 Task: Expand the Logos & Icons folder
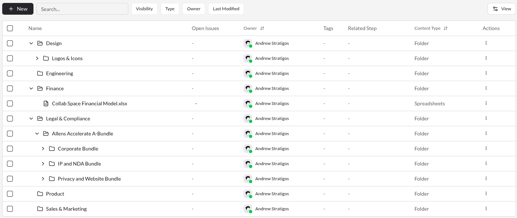tap(37, 58)
